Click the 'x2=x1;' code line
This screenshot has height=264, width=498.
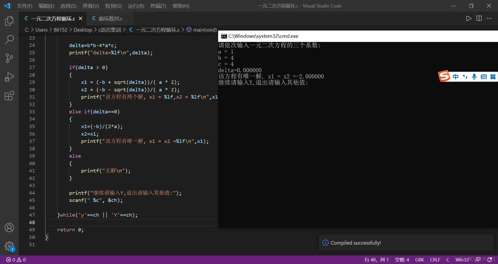(x=90, y=134)
